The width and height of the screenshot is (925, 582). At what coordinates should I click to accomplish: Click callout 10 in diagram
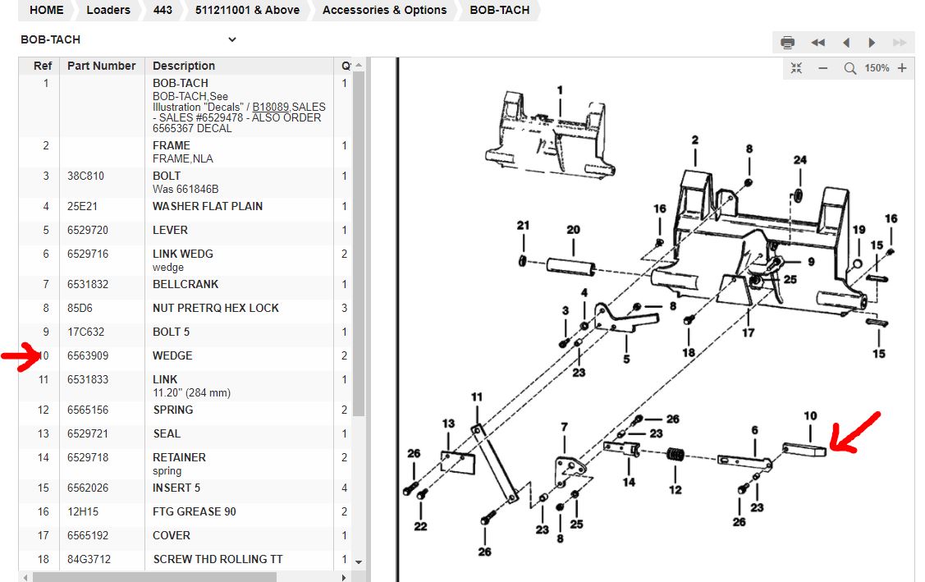pos(810,415)
